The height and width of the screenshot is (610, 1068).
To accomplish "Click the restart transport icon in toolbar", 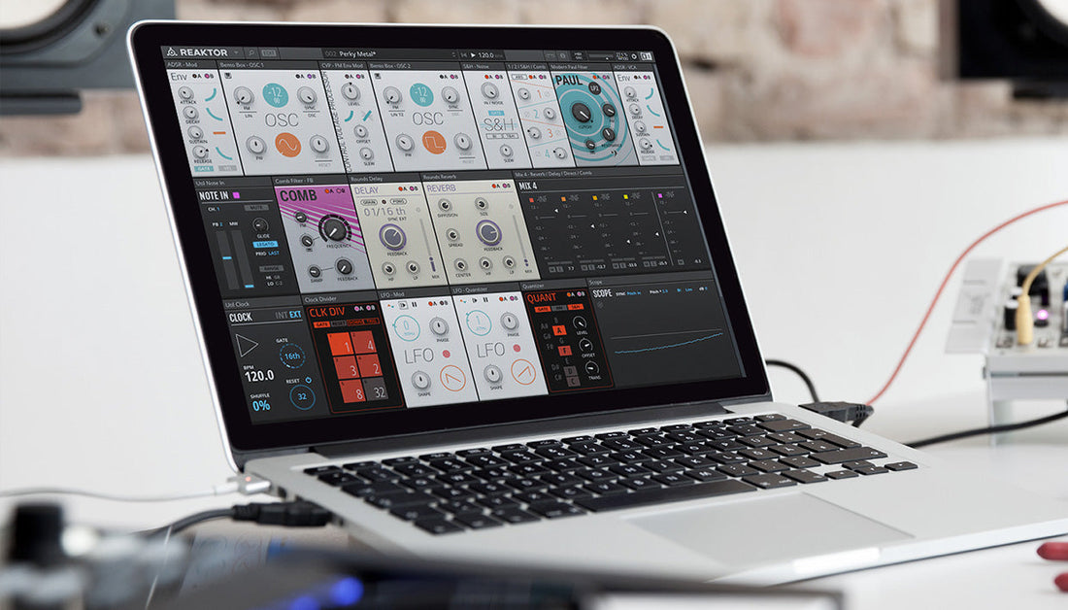I will 464,53.
